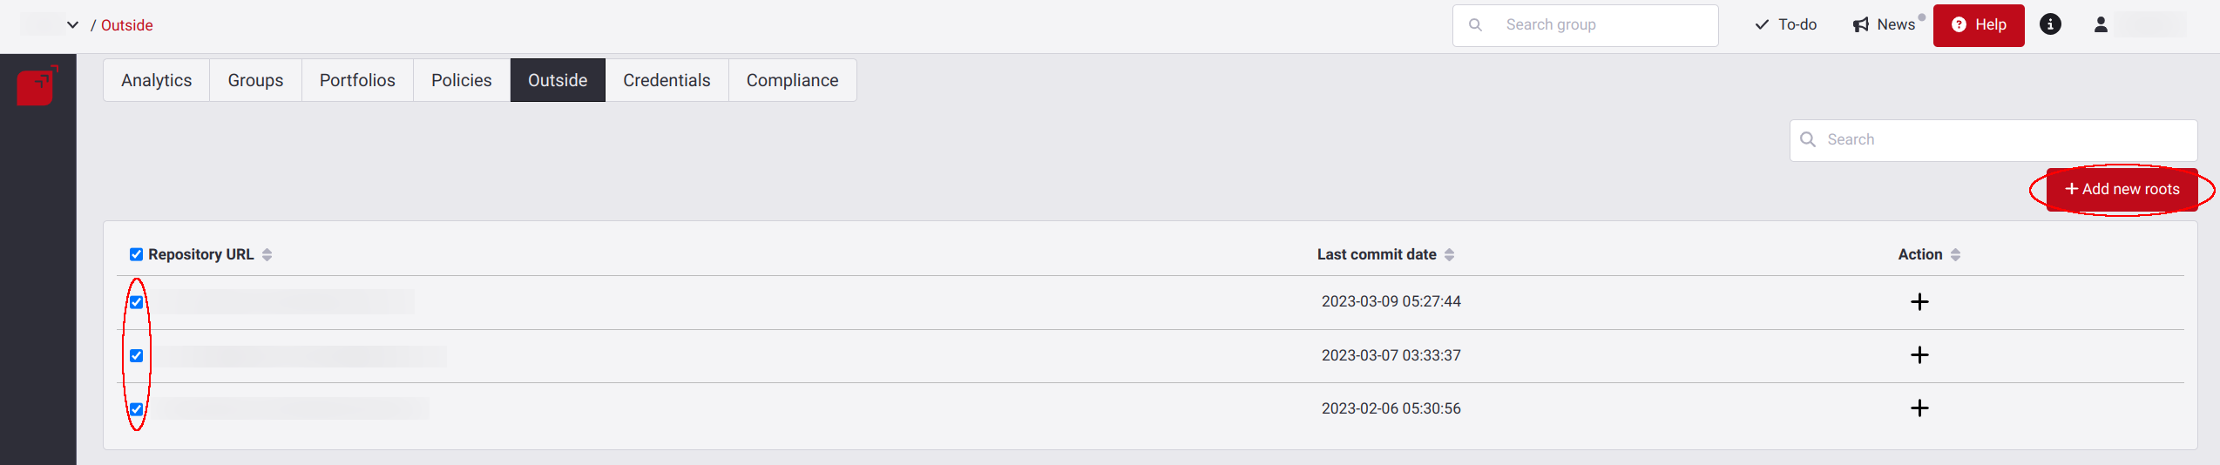Click plus action for 2023-03-07 repository
2220x465 pixels.
pos(1919,354)
